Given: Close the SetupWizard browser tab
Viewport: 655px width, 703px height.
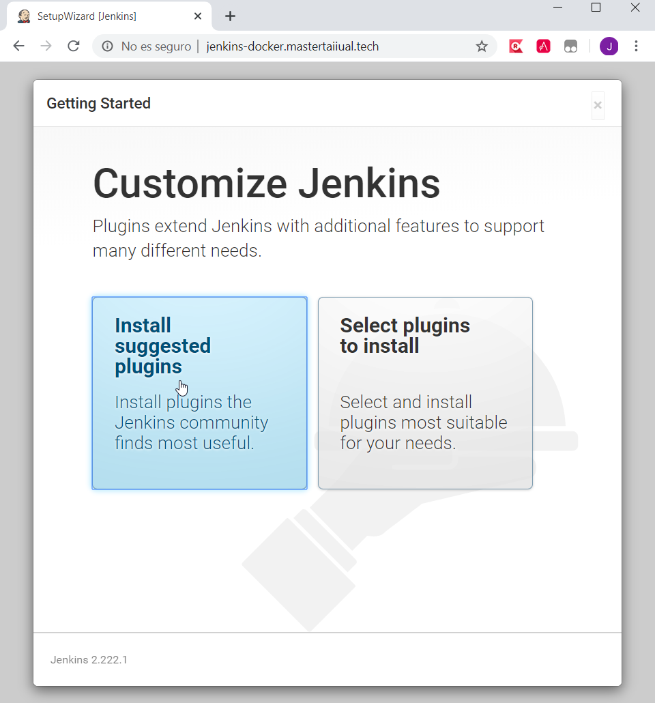Looking at the screenshot, I should tap(198, 16).
